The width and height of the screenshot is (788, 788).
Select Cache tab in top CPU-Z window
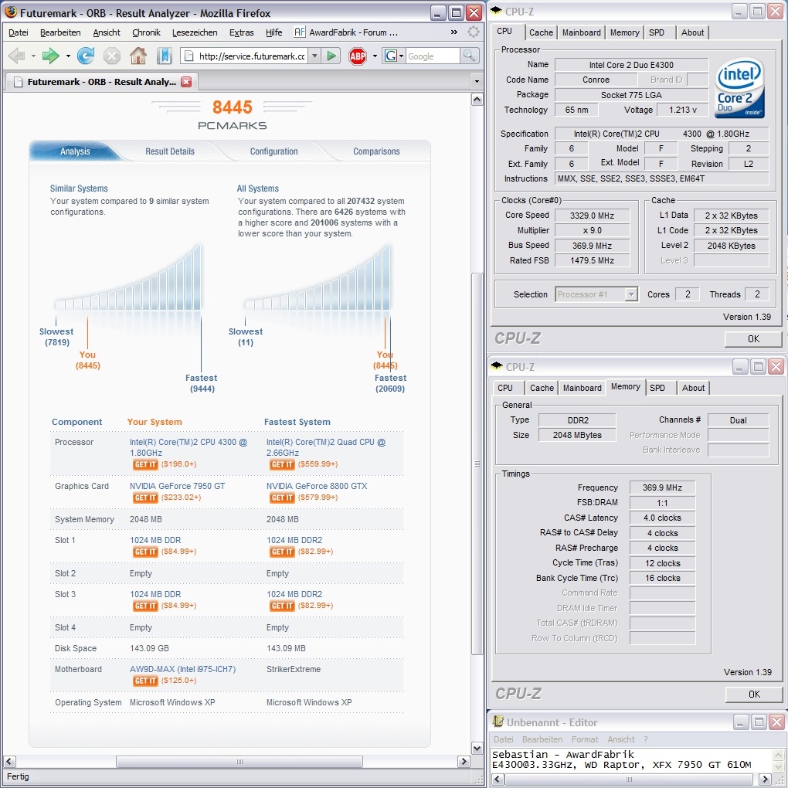(541, 32)
